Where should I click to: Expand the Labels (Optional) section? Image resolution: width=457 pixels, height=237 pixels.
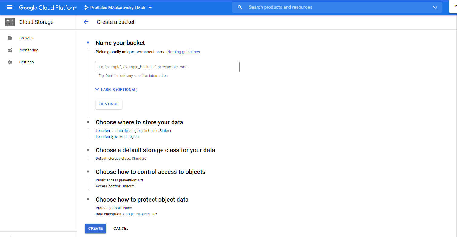[x=117, y=90]
